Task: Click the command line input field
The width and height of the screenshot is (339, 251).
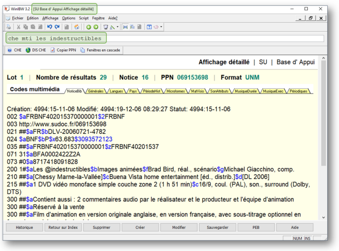Action: click(x=165, y=39)
